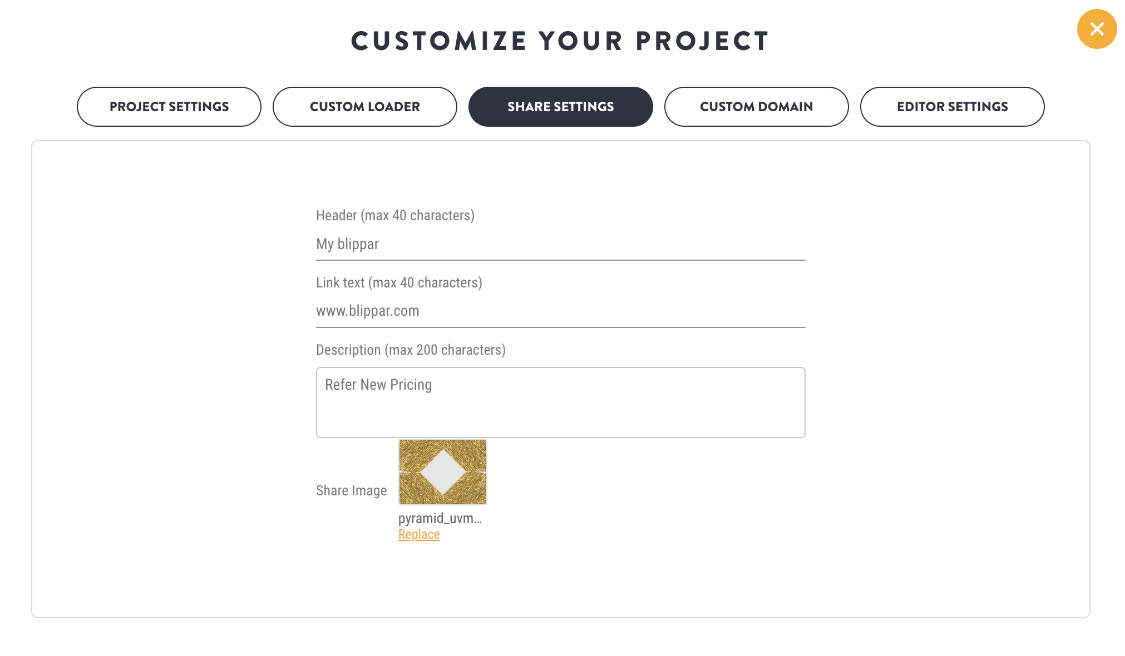Screen dimensions: 1125x656
Task: Go to the Custom Domain tab
Action: 757,107
